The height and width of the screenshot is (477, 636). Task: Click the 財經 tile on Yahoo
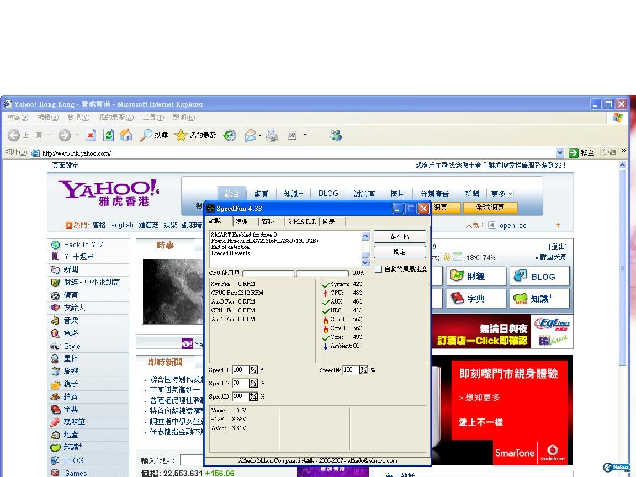(x=476, y=276)
